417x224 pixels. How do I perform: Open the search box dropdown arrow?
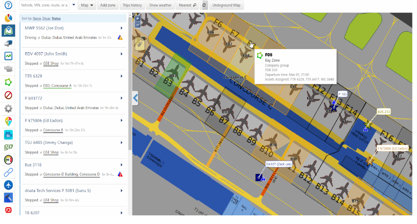pyautogui.click(x=74, y=5)
